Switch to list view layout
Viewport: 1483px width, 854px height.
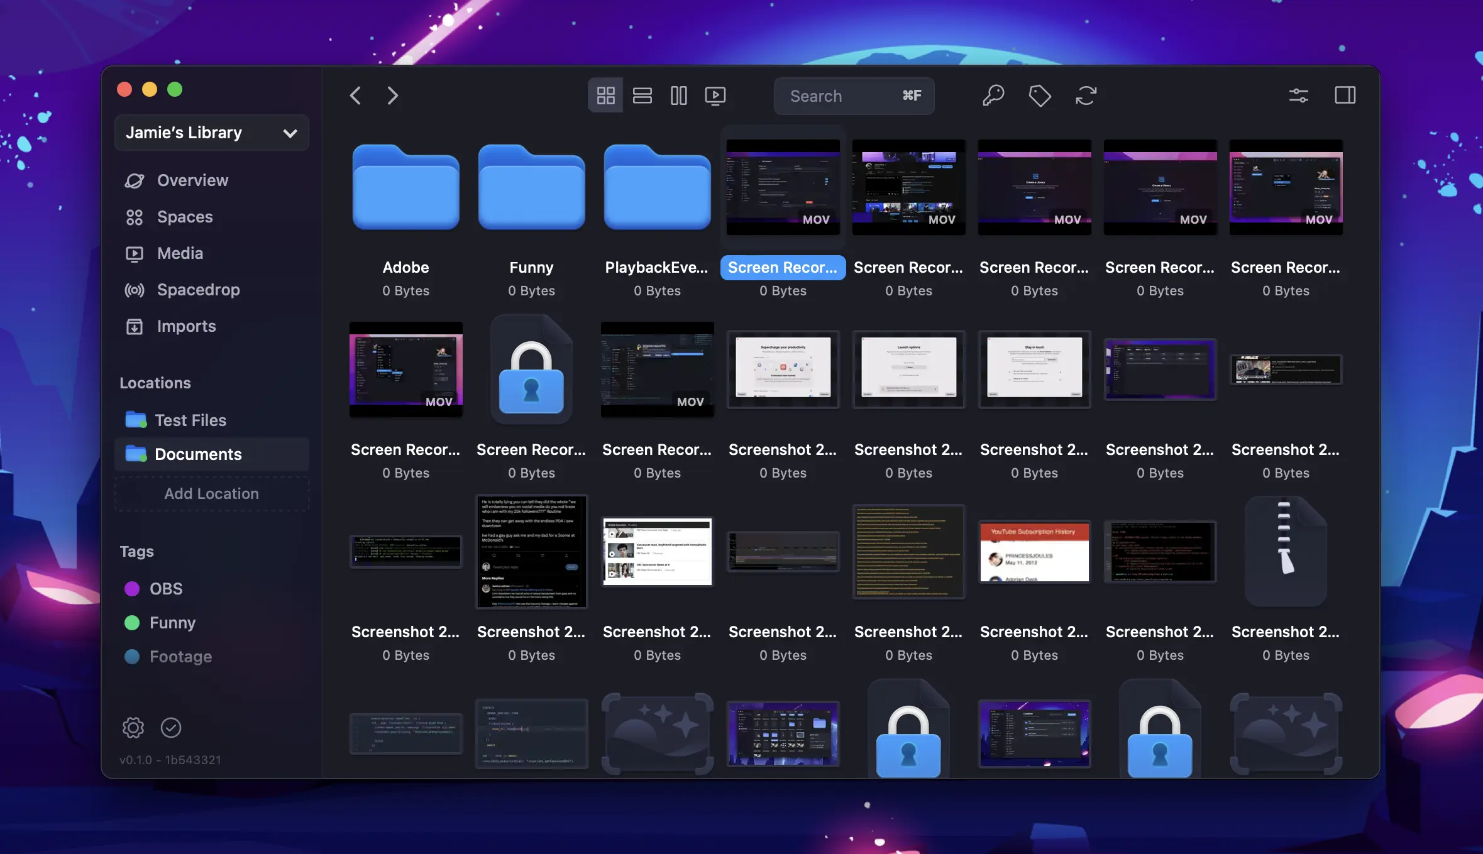642,96
